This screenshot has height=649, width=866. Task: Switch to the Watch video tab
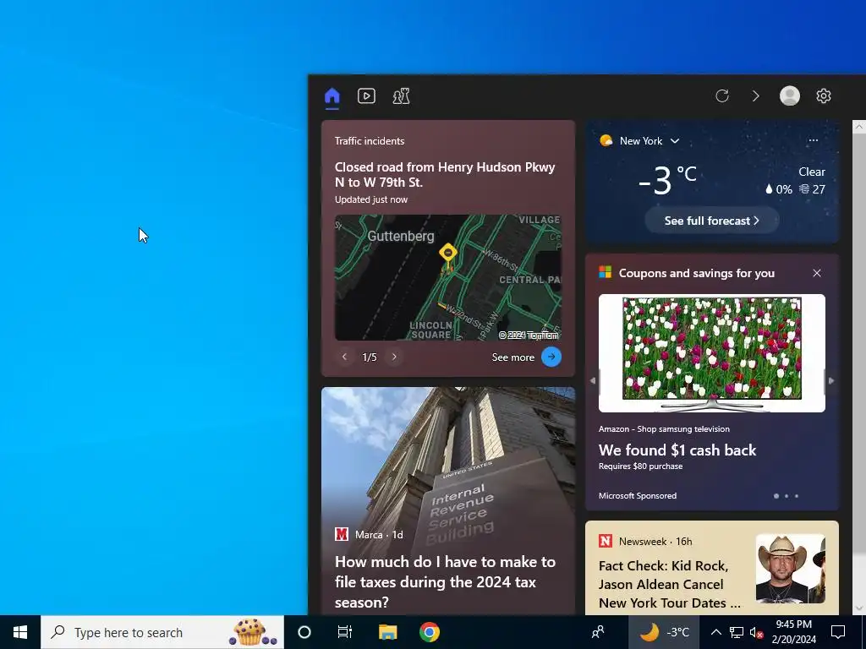coord(366,96)
